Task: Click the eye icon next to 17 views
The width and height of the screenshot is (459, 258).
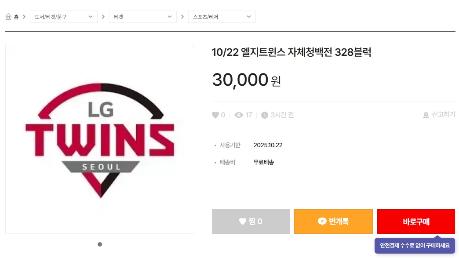Action: point(237,115)
